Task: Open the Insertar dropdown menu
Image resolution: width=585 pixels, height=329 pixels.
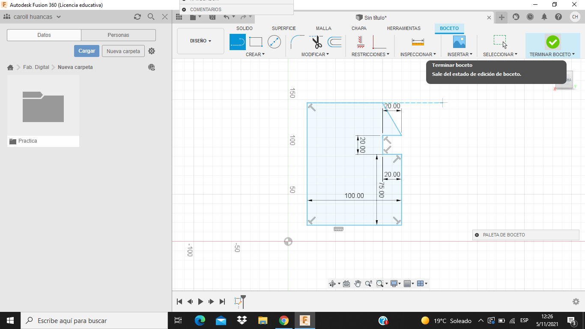Action: 460,54
